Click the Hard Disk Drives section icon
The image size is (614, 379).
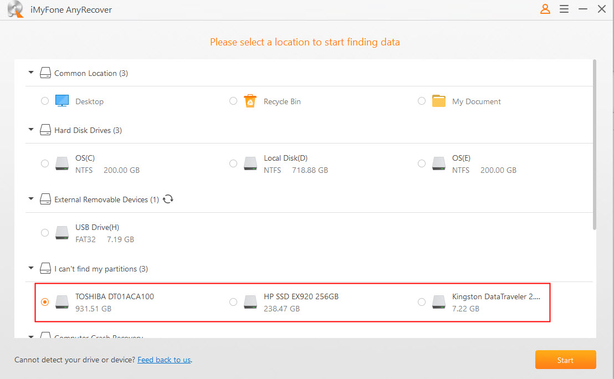(x=45, y=130)
